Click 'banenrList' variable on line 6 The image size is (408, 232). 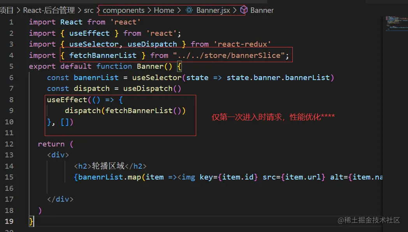click(x=96, y=78)
